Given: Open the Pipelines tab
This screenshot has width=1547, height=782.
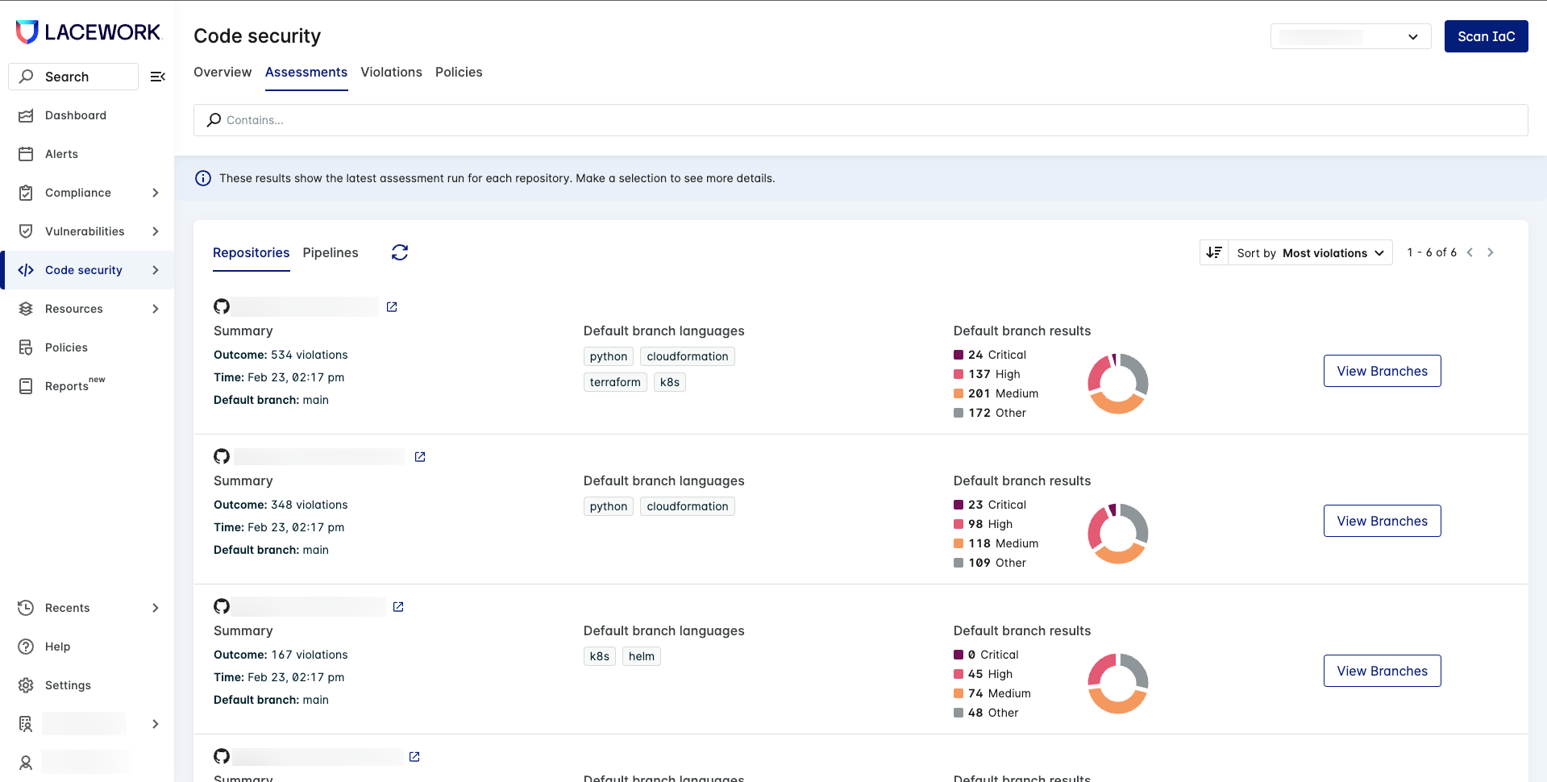Looking at the screenshot, I should (x=331, y=252).
